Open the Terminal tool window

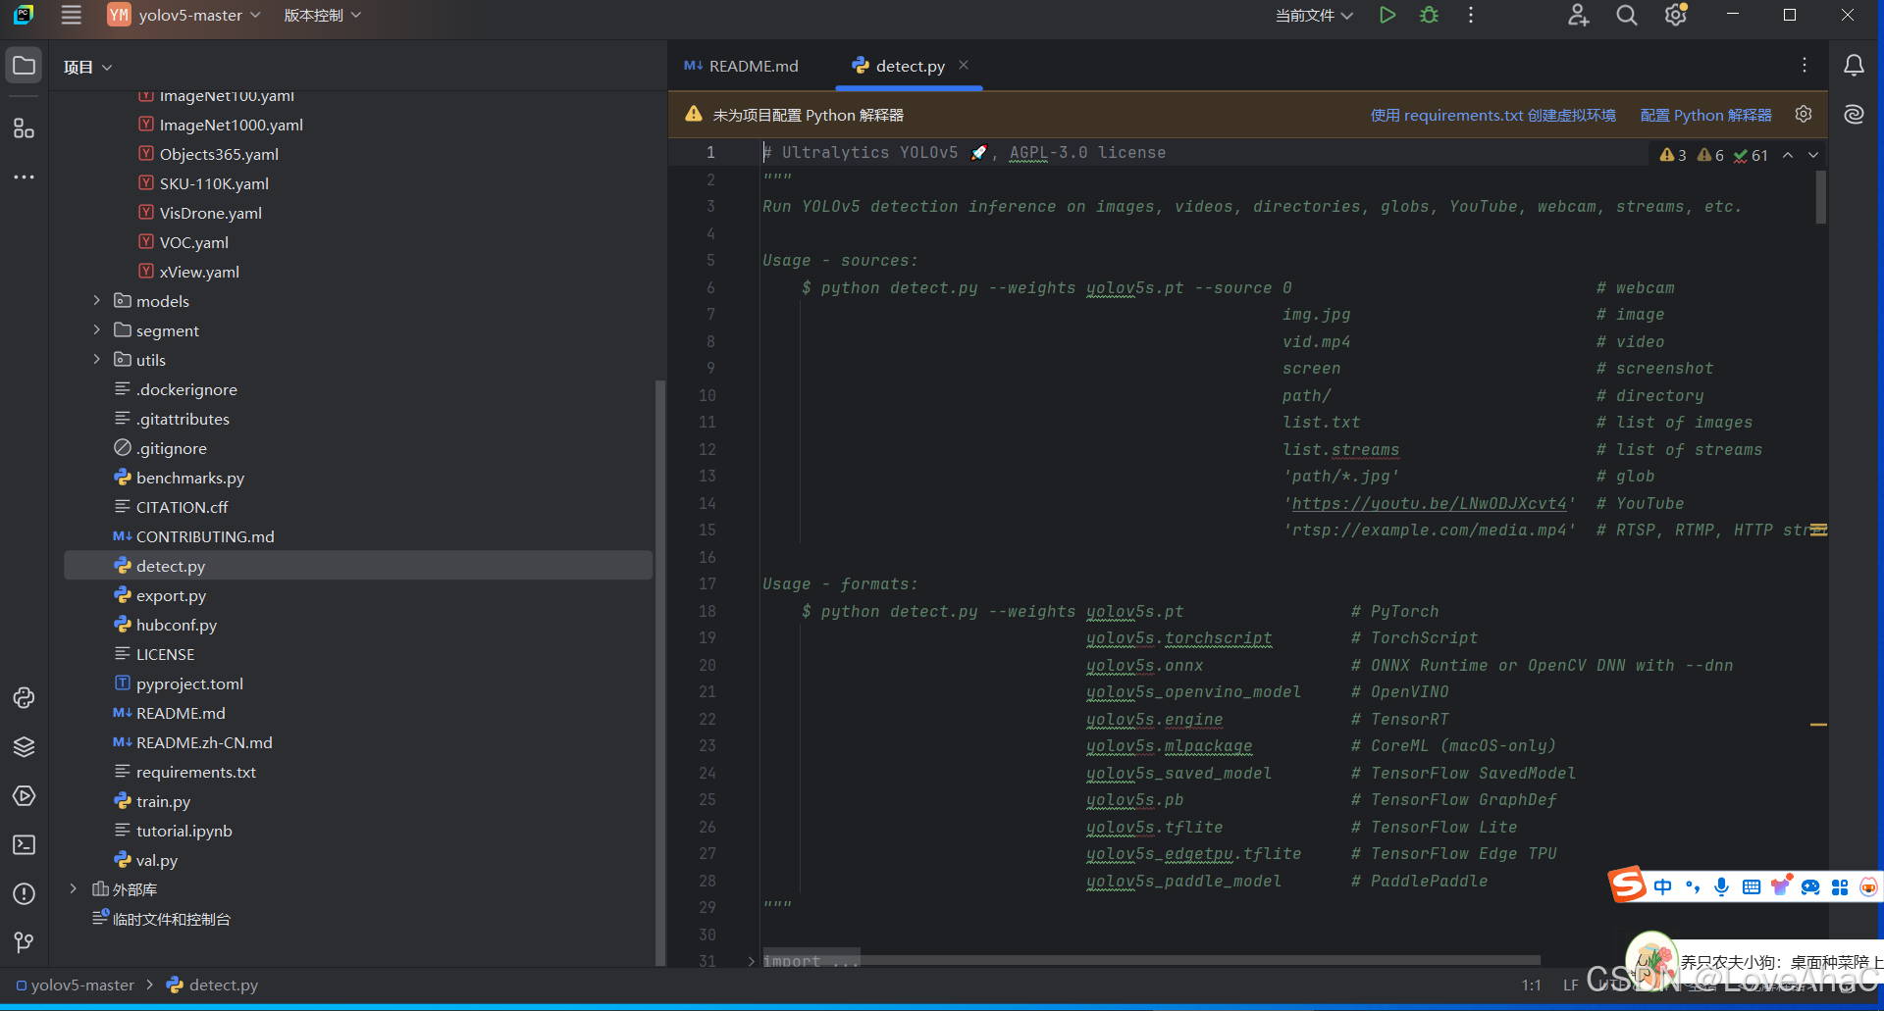coord(25,844)
